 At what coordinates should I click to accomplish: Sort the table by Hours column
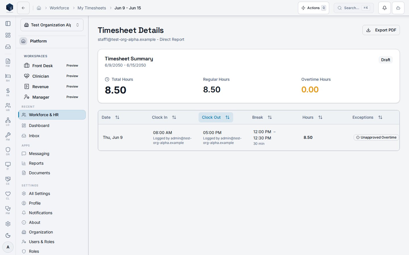pyautogui.click(x=312, y=117)
